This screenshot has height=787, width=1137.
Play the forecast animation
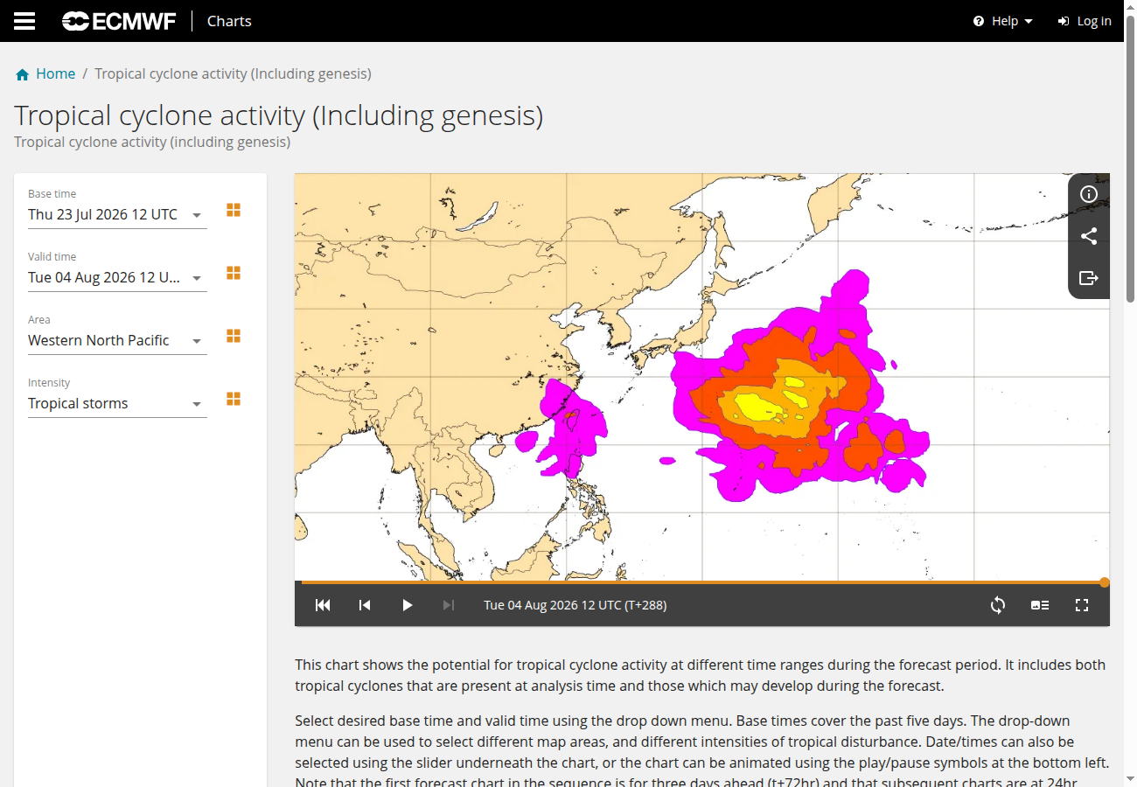pos(407,605)
